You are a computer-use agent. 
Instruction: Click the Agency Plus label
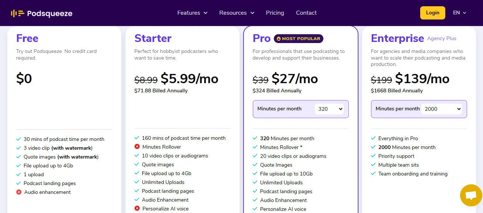point(441,38)
